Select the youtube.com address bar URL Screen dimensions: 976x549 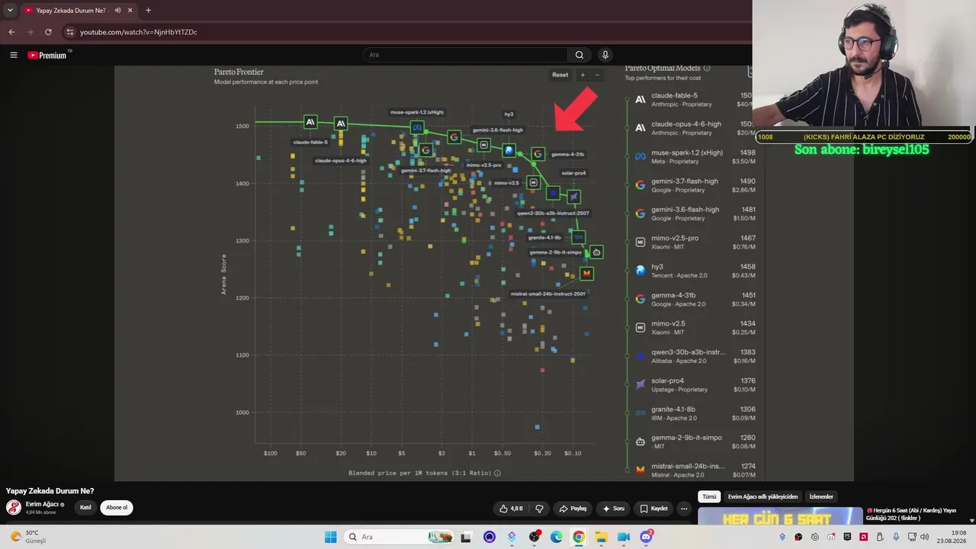[139, 32]
